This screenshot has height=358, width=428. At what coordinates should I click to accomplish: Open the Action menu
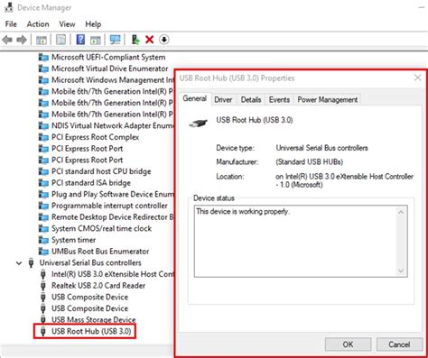tap(38, 24)
